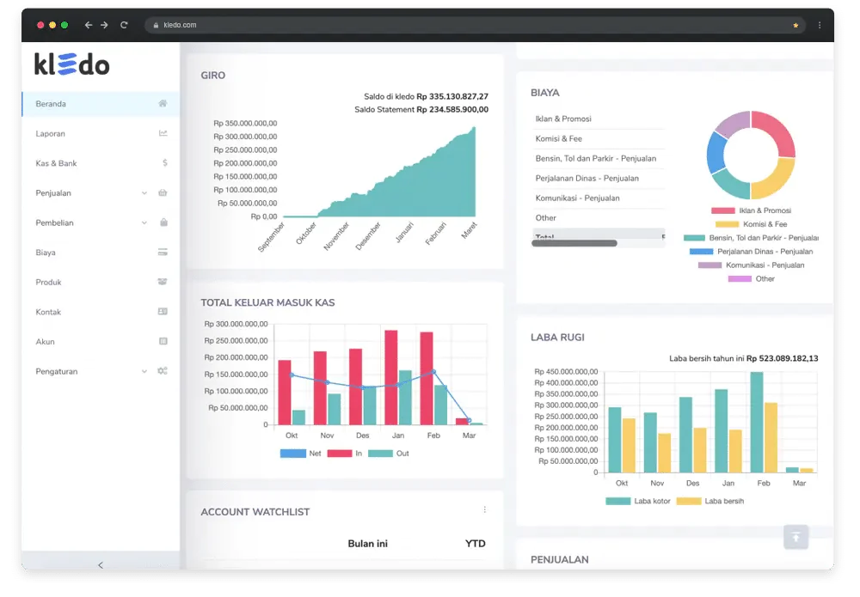Click the gears icon beside Pengaturan

click(163, 371)
